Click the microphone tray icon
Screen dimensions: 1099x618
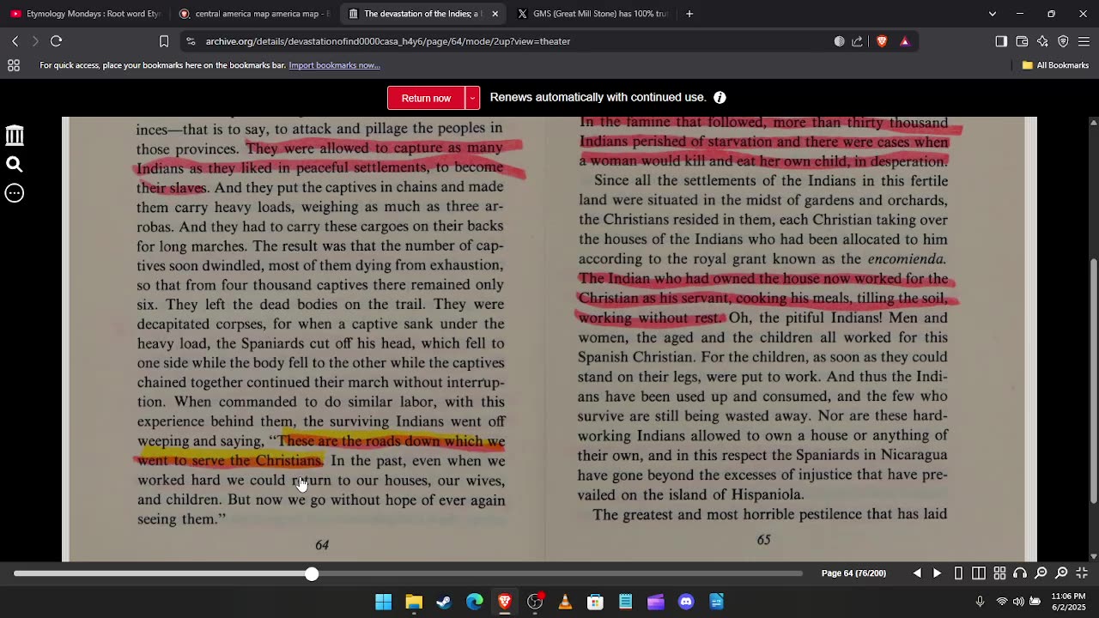[980, 602]
